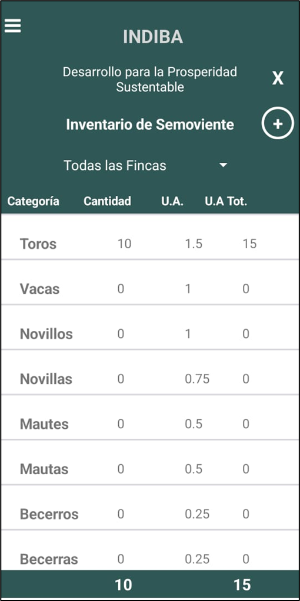Select the Vacas row
This screenshot has width=300, height=601.
tap(150, 283)
